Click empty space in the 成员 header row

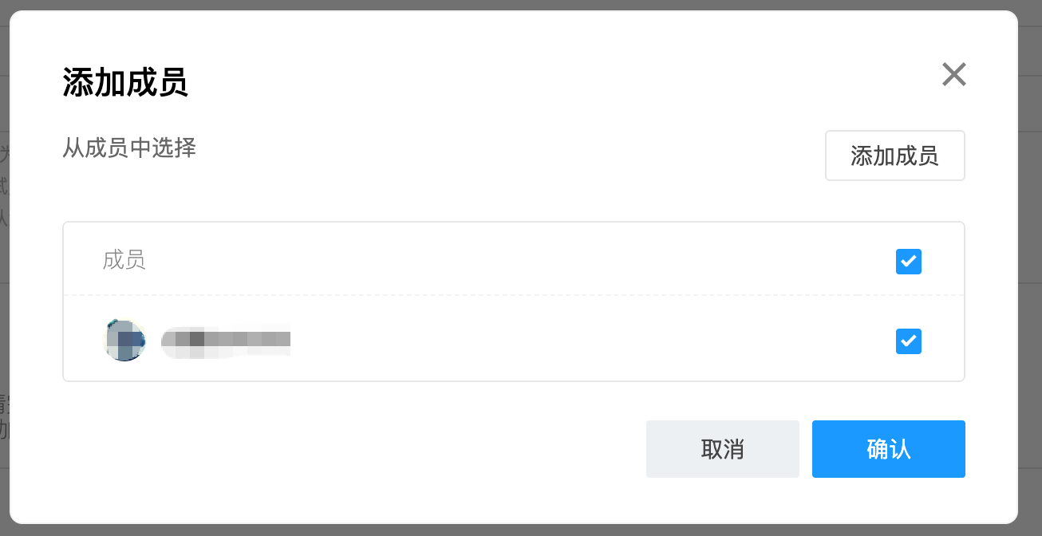tap(519, 261)
